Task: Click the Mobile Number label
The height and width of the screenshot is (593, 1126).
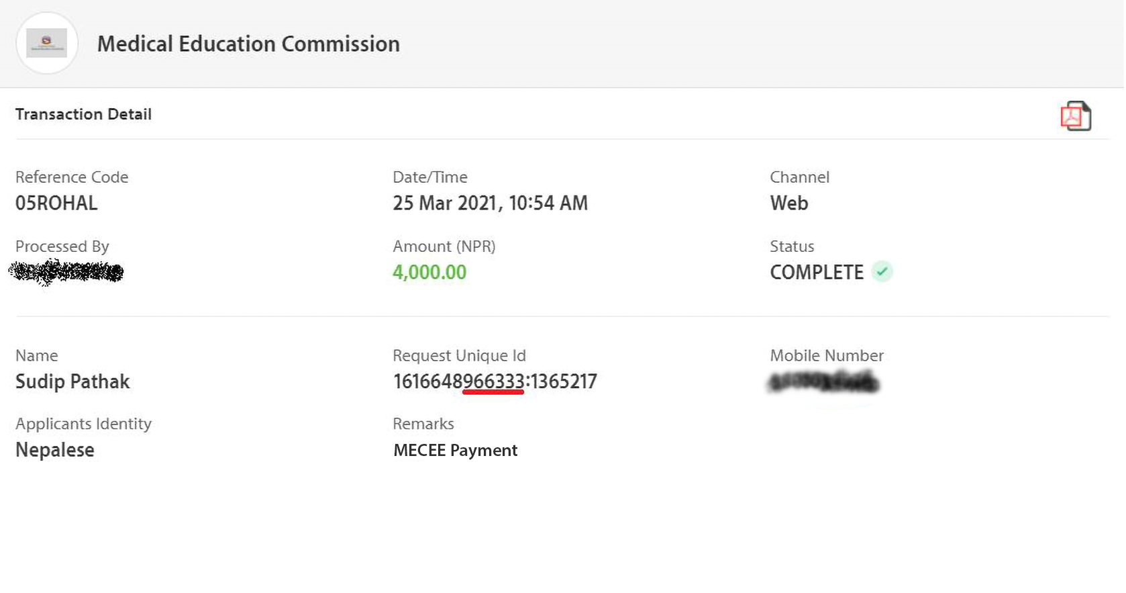Action: point(826,355)
